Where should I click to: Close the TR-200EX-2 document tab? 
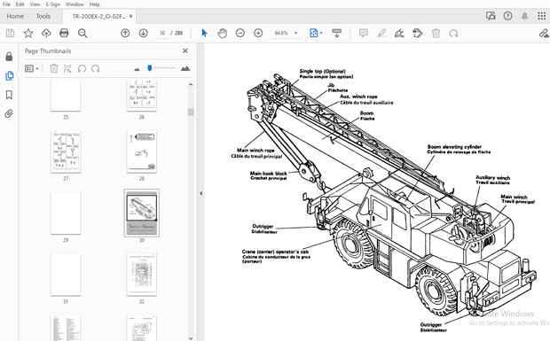coord(130,16)
